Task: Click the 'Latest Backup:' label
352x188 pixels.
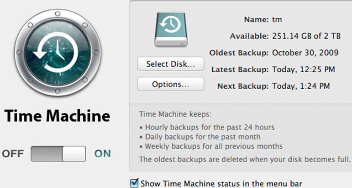Action: pos(240,70)
